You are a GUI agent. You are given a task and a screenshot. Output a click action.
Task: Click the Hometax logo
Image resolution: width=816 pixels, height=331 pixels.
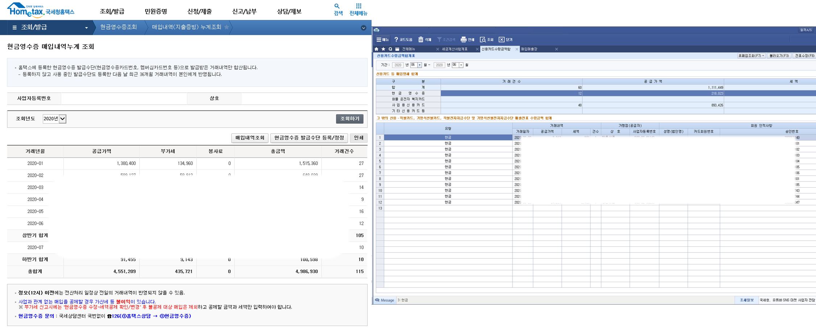(x=41, y=10)
